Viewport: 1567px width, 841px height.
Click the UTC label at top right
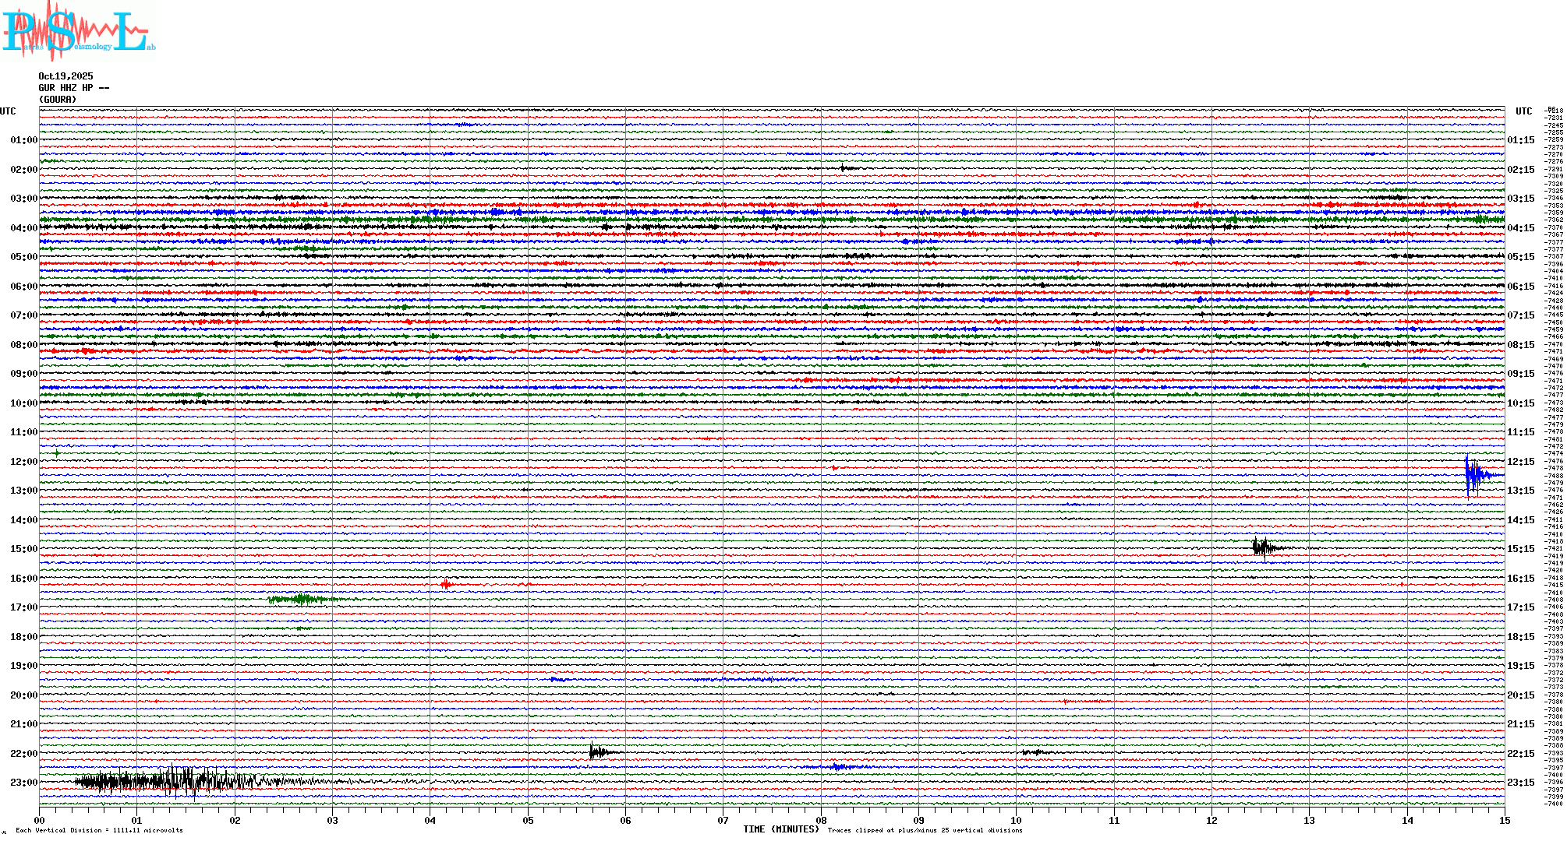click(x=1523, y=111)
